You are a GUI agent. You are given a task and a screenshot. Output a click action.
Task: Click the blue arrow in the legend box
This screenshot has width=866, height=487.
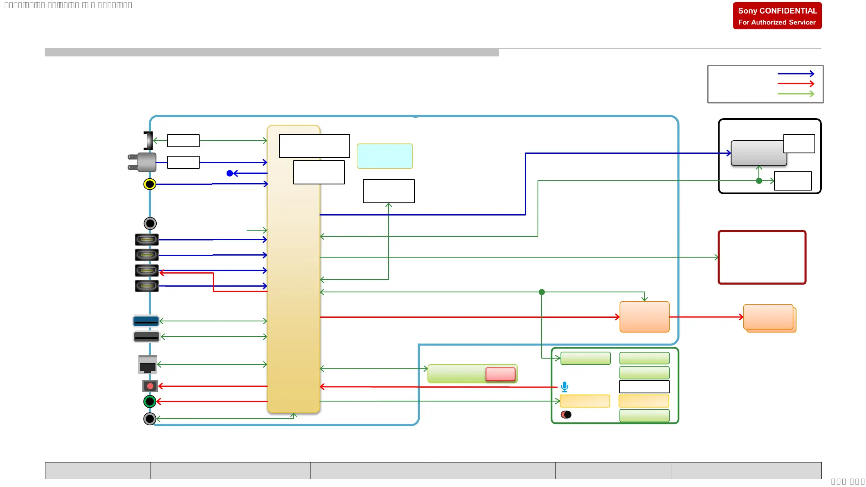[x=795, y=74]
